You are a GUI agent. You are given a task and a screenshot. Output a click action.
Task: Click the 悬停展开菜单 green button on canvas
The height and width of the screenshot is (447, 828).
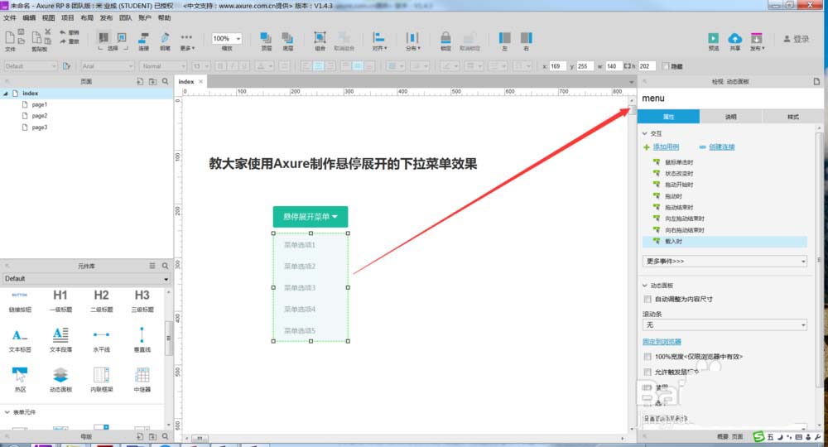[x=310, y=217]
